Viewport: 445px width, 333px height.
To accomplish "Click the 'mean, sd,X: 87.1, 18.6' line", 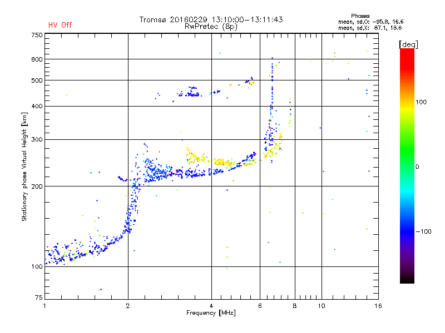I will [x=370, y=28].
